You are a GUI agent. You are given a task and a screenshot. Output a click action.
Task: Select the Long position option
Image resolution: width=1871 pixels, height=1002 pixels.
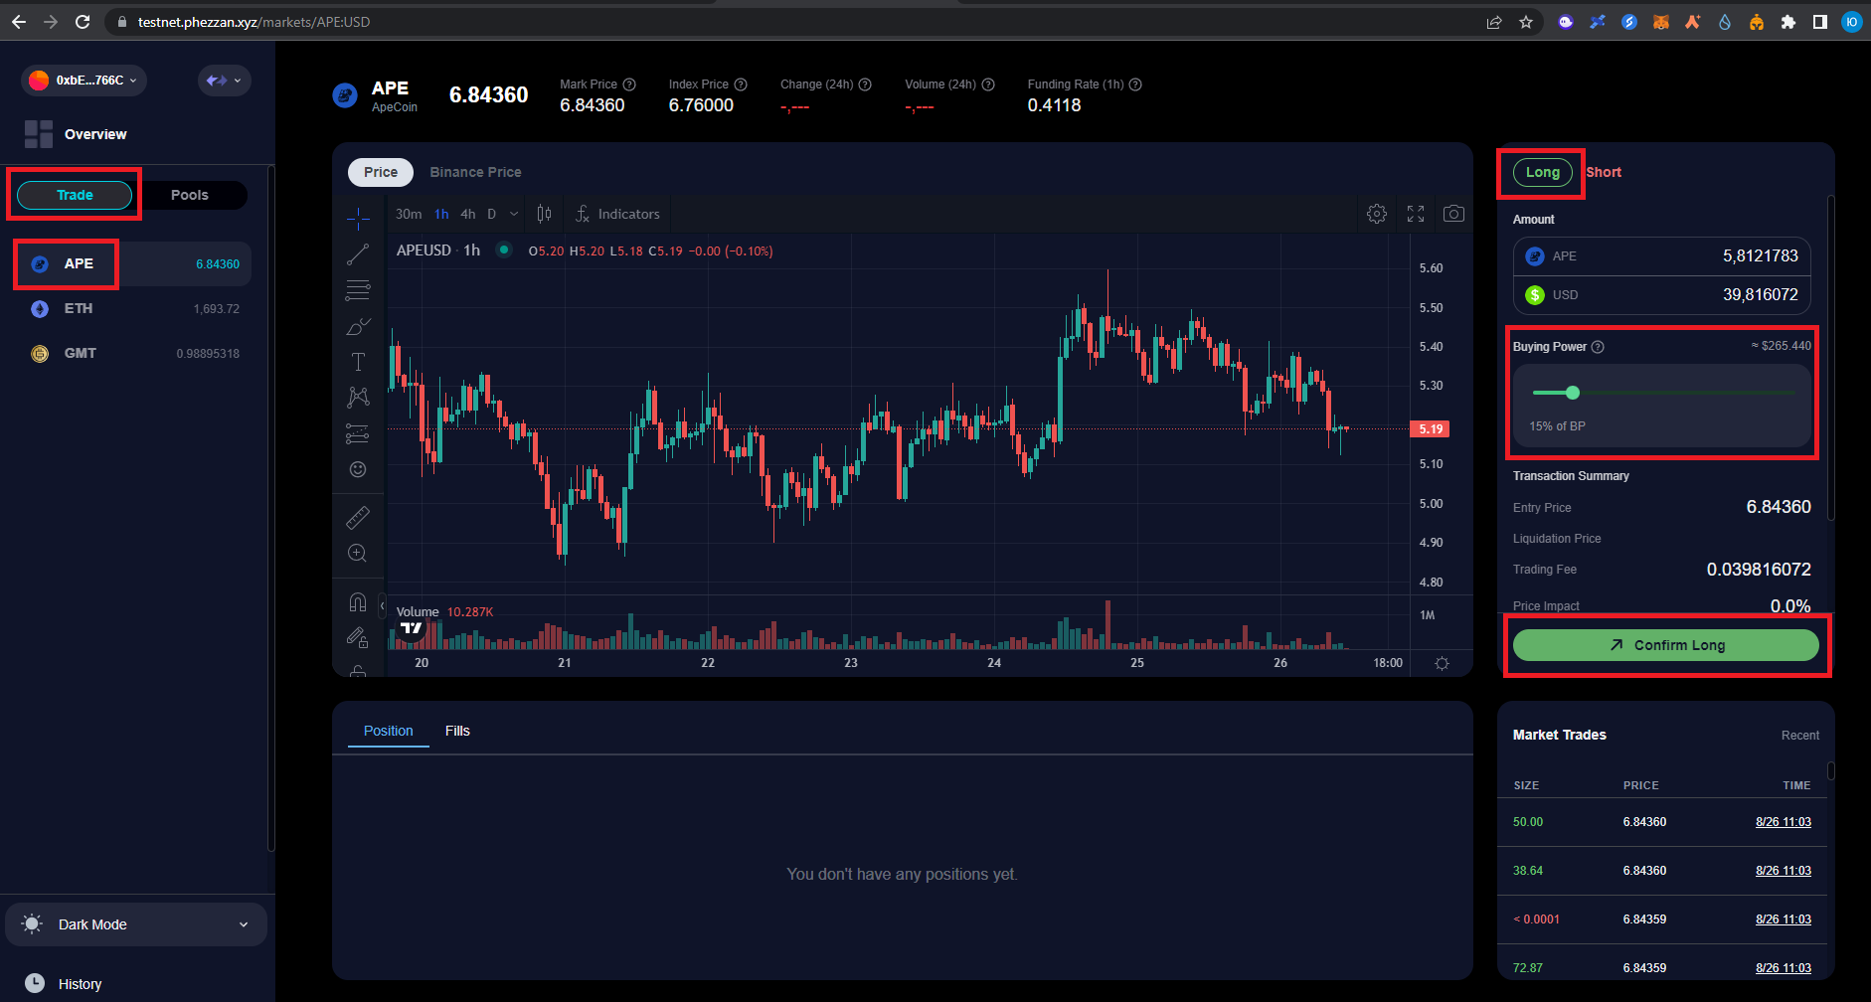point(1543,172)
